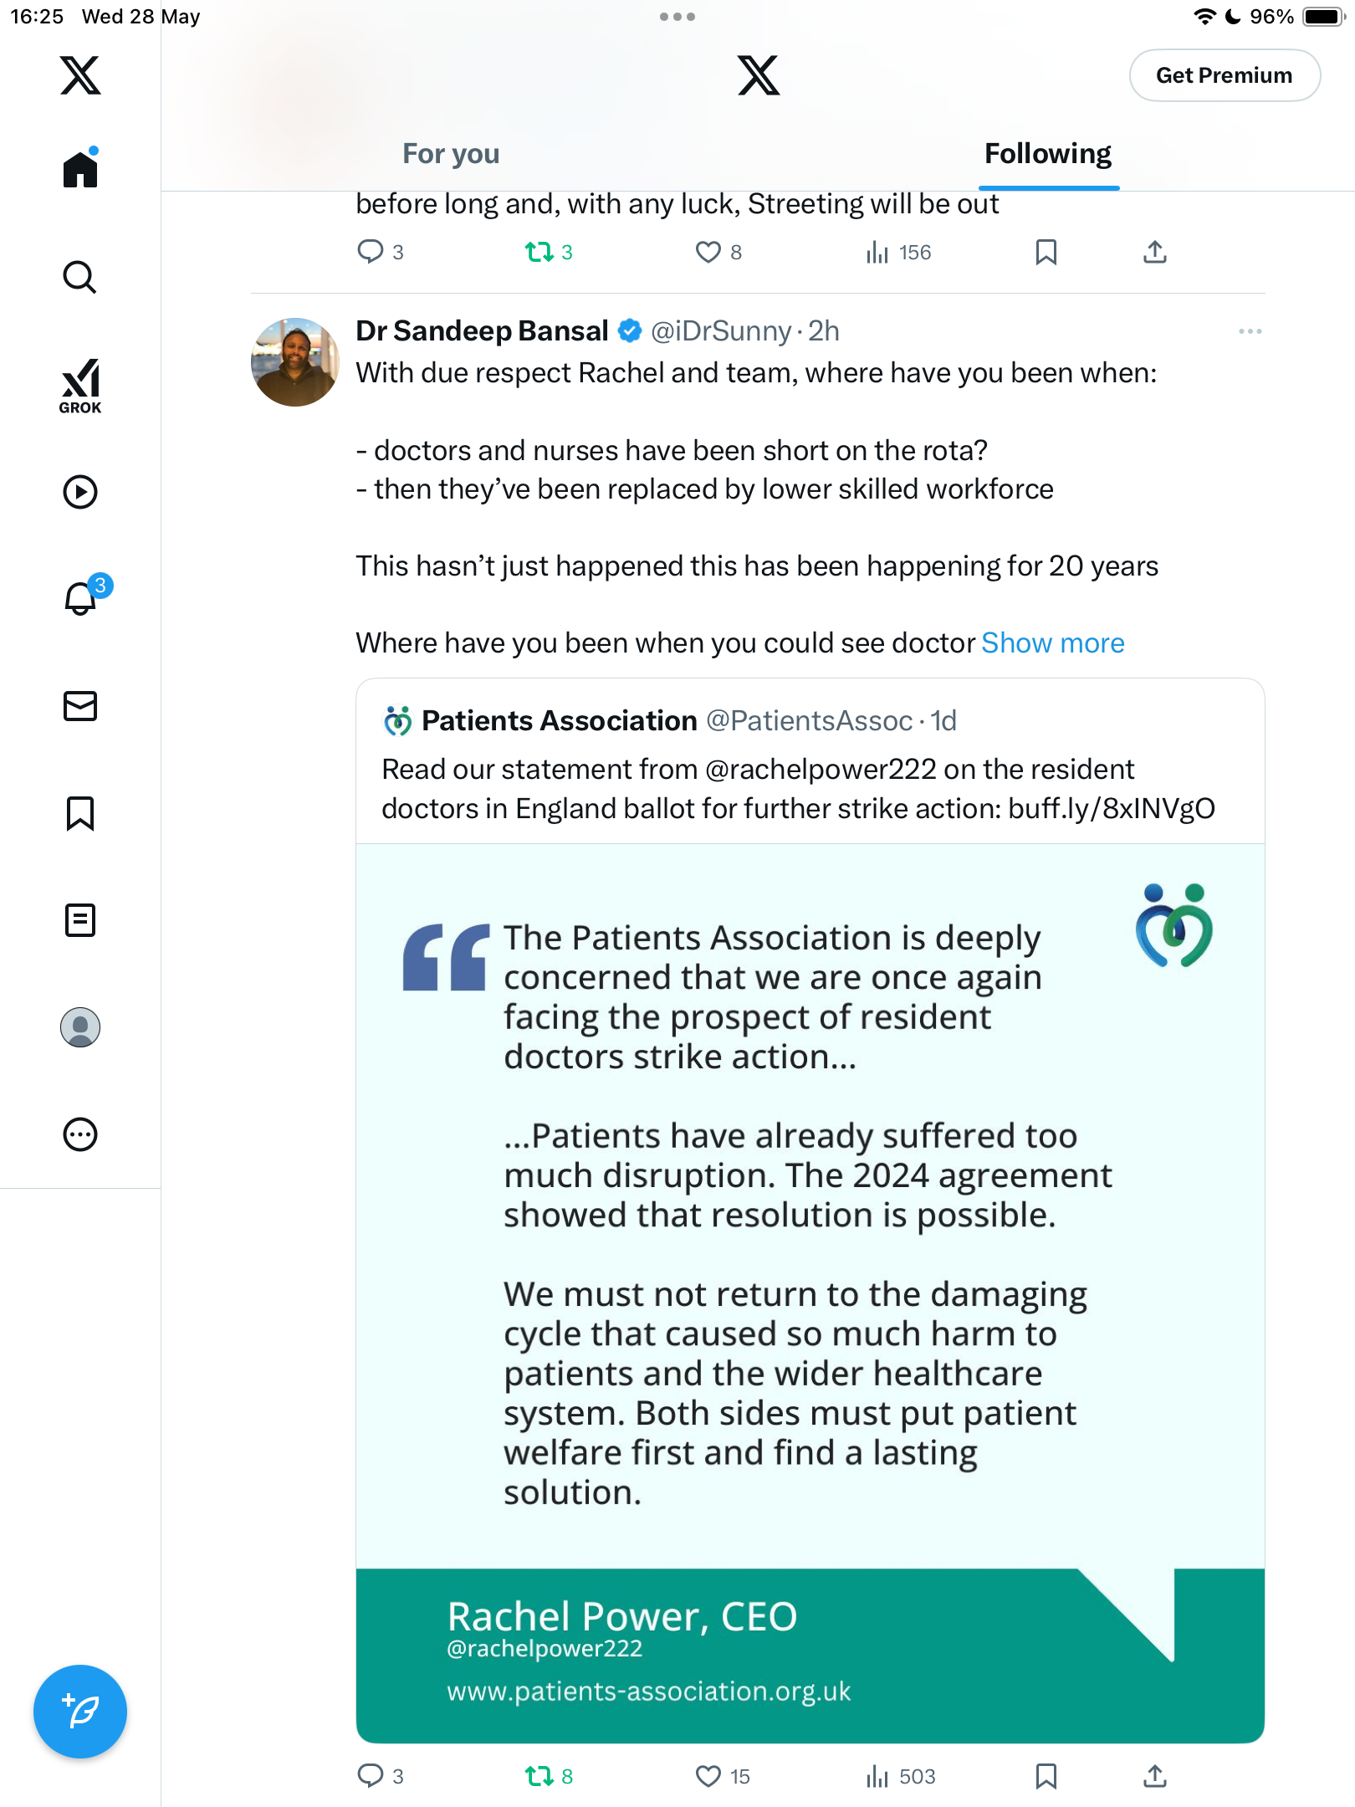
Task: Compose a new post with floating button
Action: [80, 1712]
